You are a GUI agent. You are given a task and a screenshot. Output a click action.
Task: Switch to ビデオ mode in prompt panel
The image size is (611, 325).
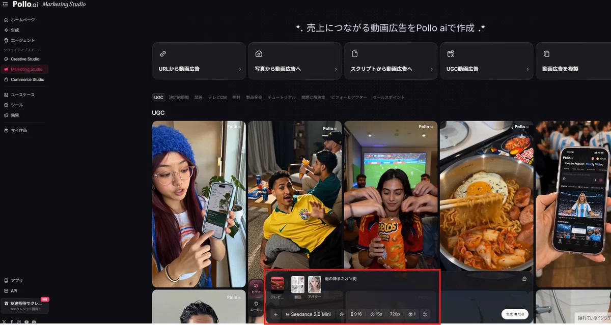256,288
